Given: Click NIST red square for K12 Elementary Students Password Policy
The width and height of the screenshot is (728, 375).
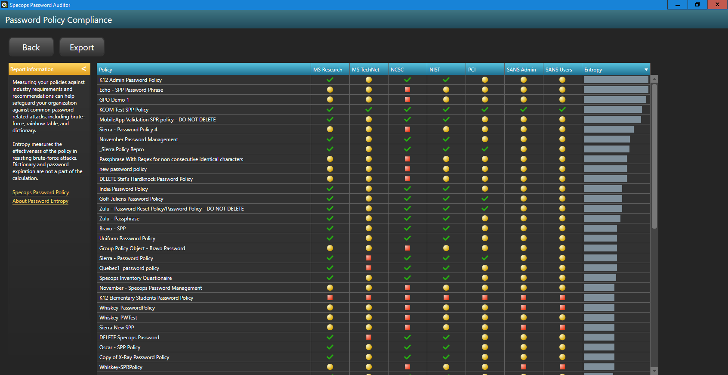Looking at the screenshot, I should [446, 298].
